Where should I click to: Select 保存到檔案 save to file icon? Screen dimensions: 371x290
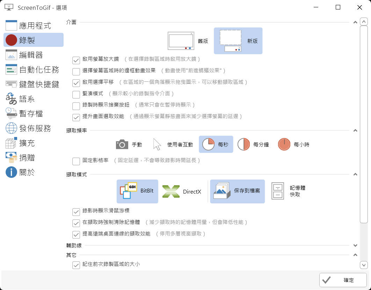pyautogui.click(x=222, y=190)
